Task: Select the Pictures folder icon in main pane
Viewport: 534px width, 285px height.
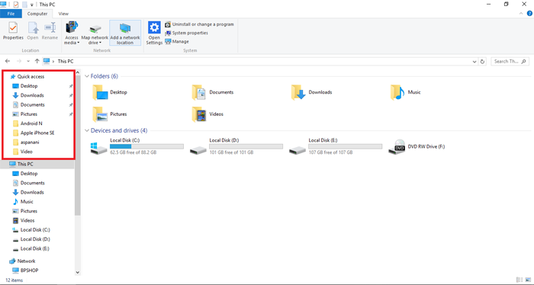Action: point(100,114)
